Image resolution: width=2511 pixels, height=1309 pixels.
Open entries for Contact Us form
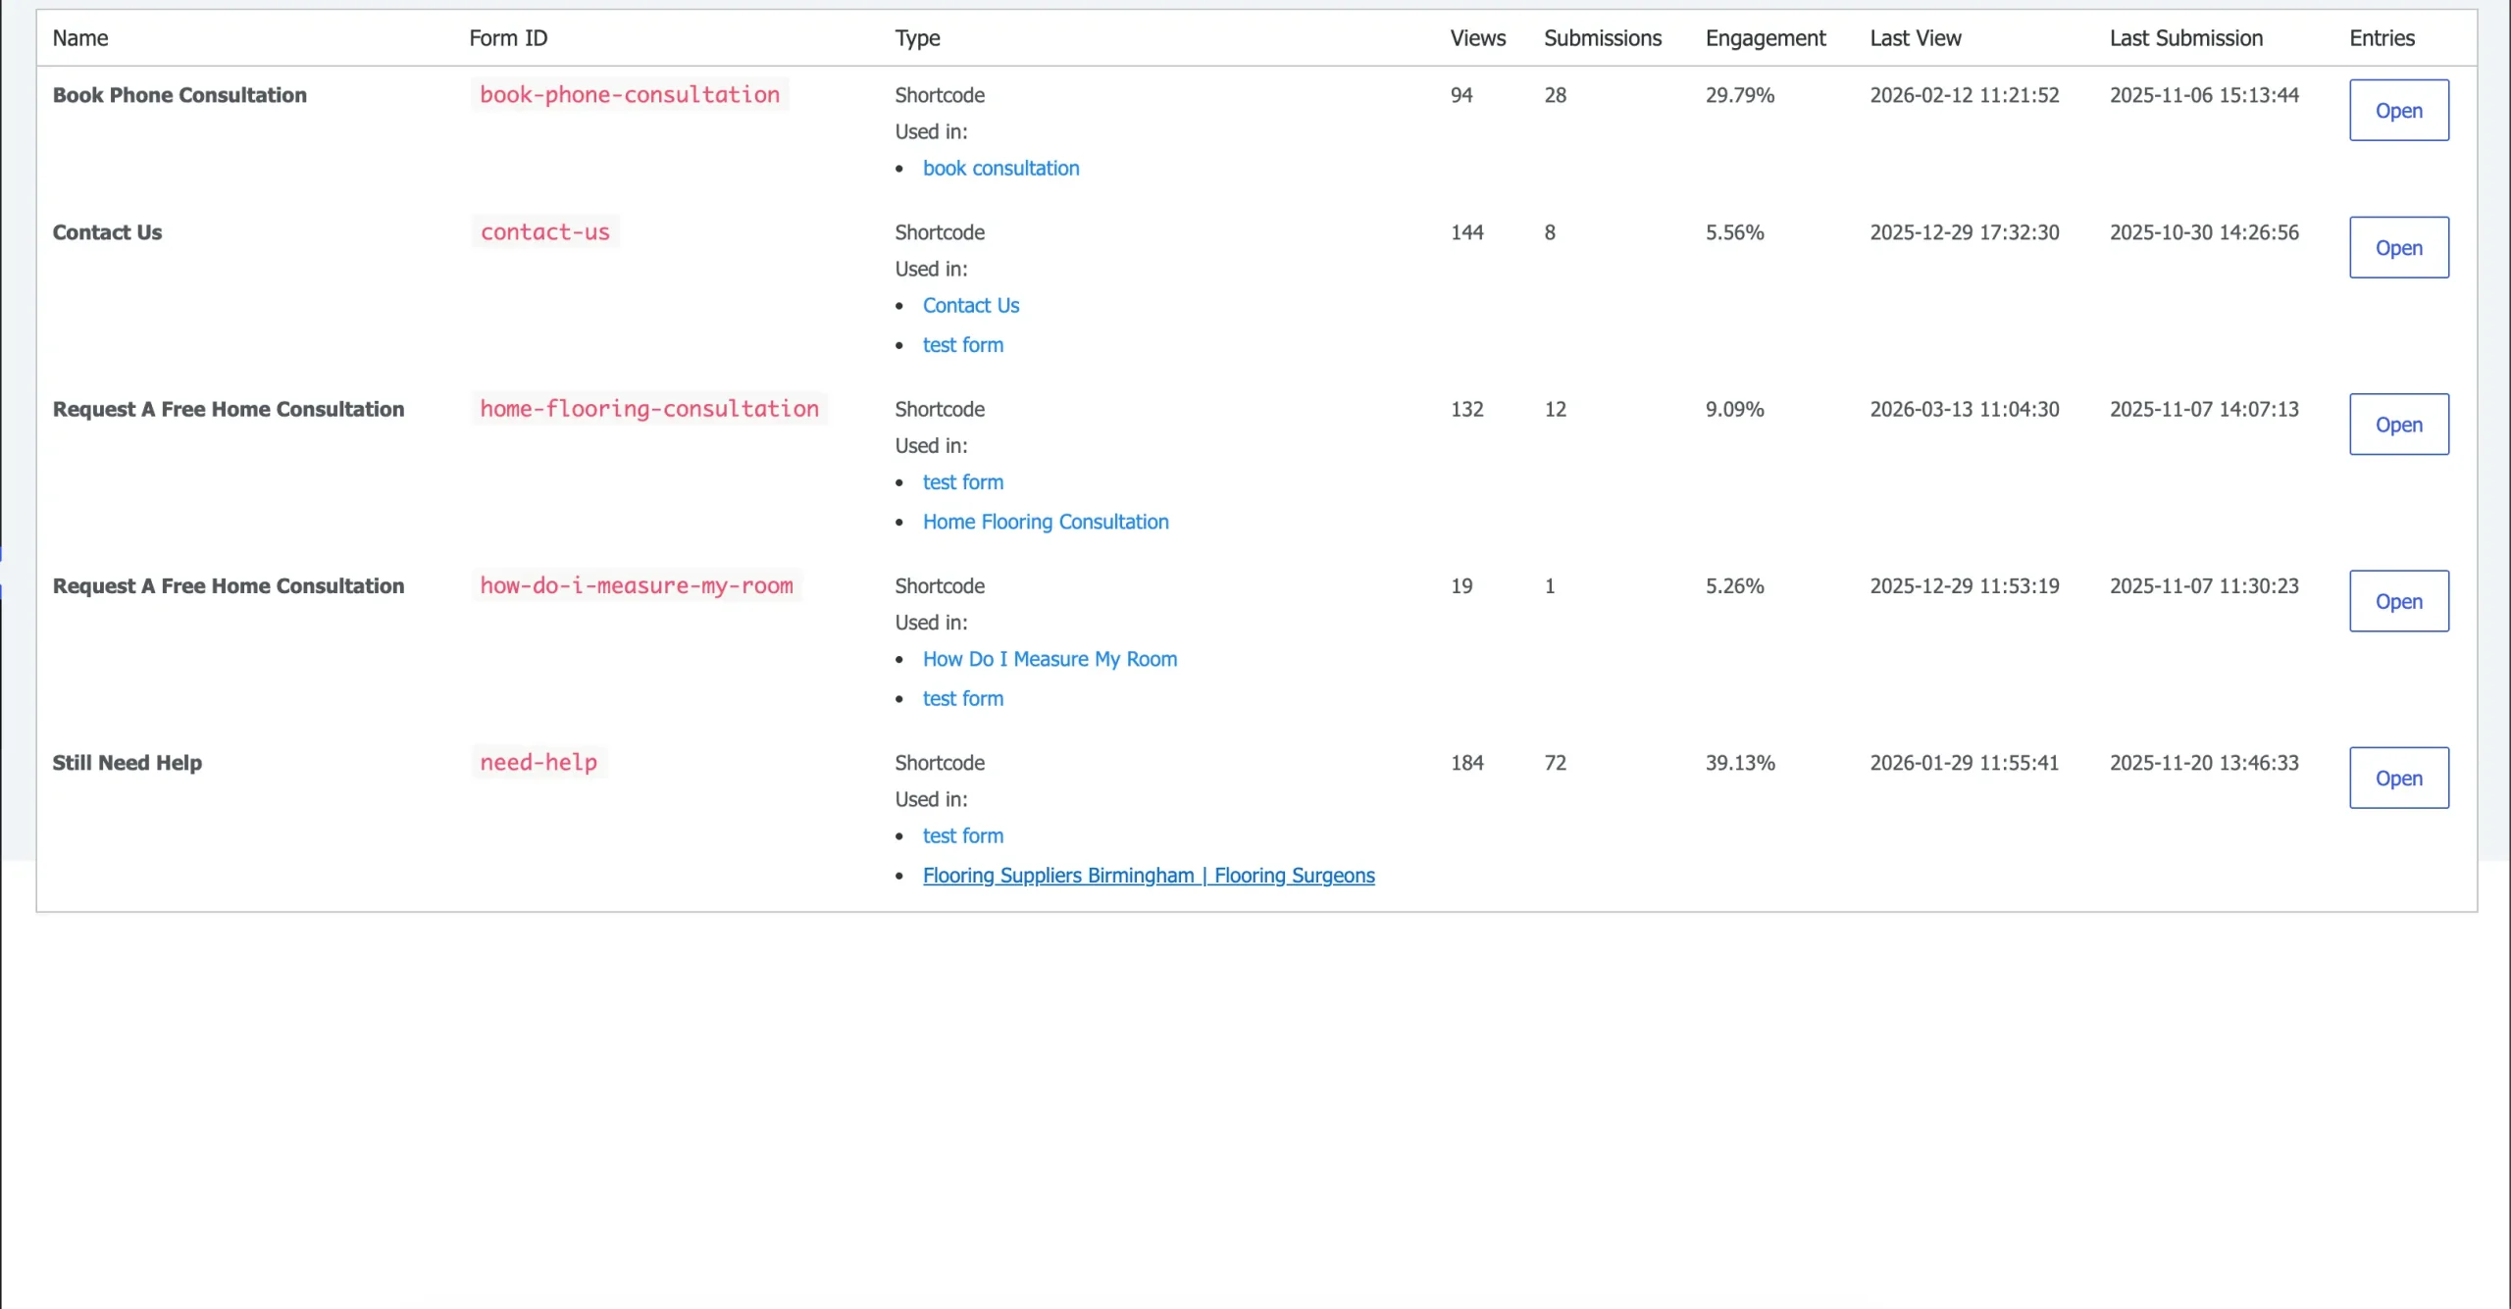tap(2398, 248)
